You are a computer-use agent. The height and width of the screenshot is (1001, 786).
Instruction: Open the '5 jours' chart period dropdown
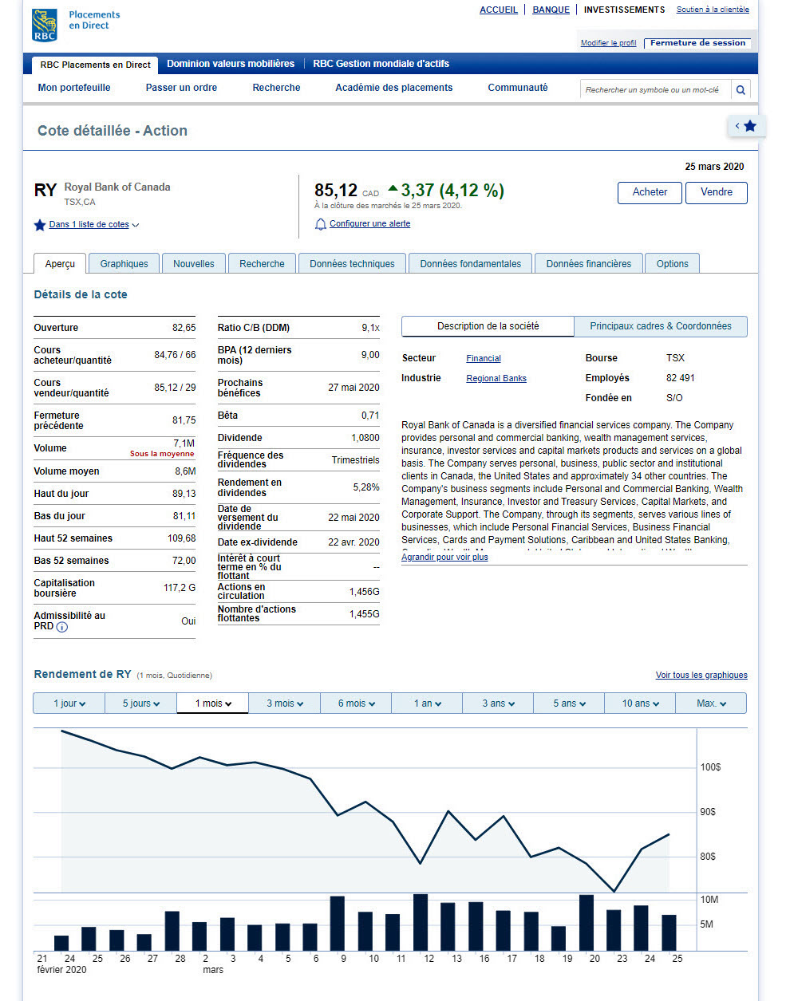[x=140, y=703]
